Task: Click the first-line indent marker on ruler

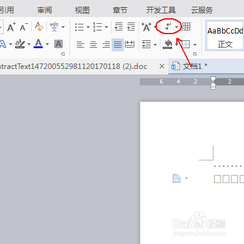Action: (213, 79)
